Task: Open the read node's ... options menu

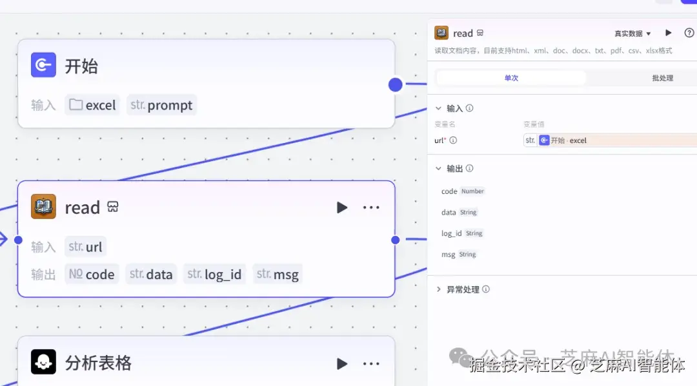Action: (x=371, y=207)
